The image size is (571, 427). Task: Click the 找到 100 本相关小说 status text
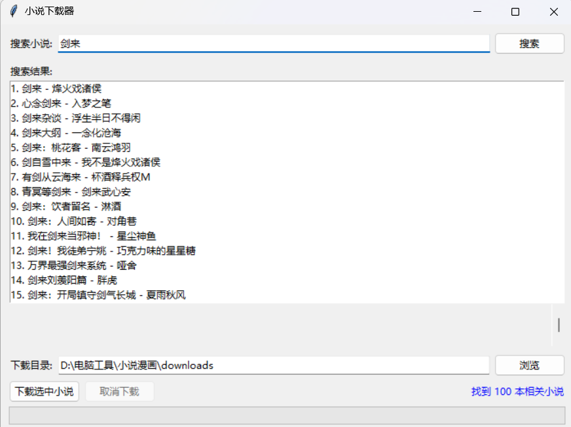(x=517, y=392)
